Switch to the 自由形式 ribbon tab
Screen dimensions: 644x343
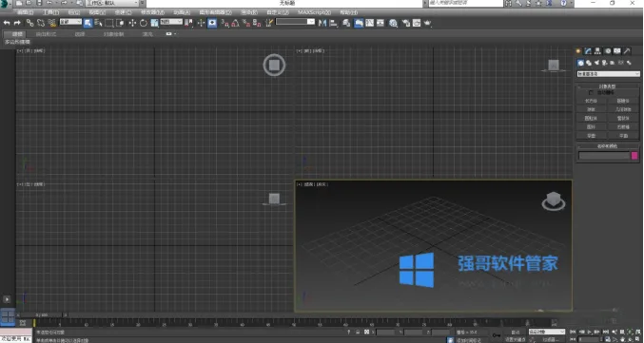pyautogui.click(x=46, y=34)
